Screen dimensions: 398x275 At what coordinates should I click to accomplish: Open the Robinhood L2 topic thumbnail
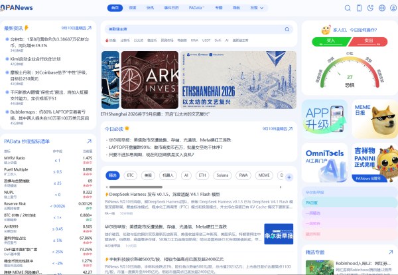click(320, 267)
